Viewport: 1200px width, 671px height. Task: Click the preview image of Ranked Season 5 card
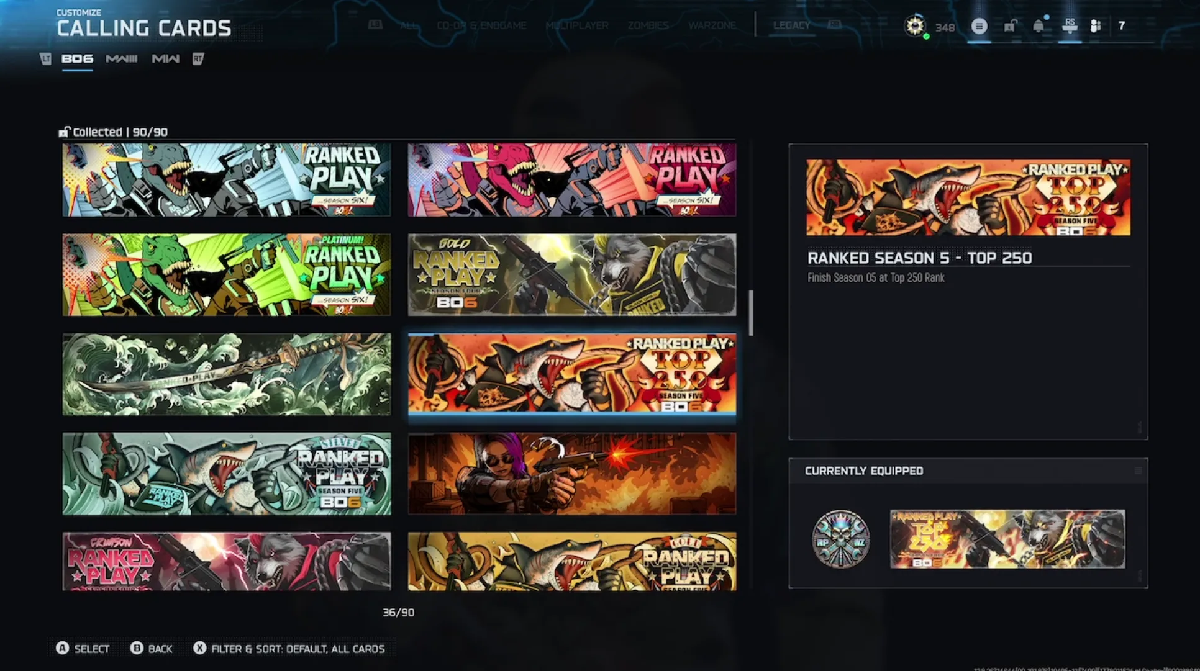(x=968, y=197)
